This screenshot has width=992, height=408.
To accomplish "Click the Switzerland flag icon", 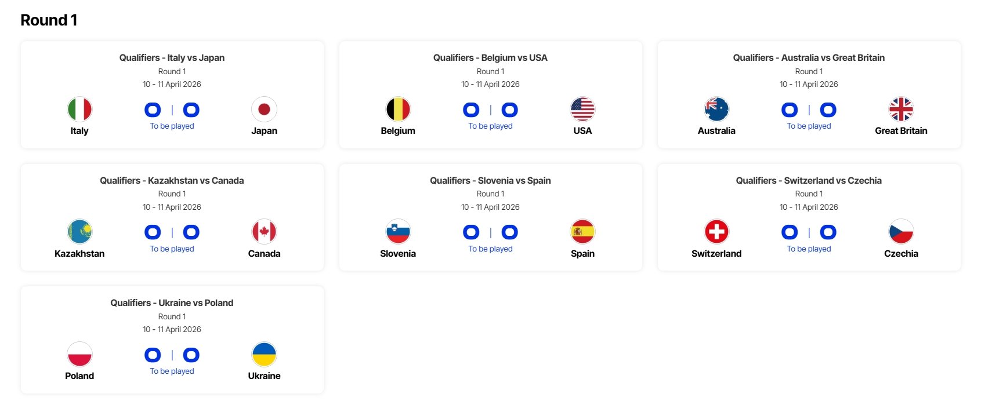I will [716, 232].
